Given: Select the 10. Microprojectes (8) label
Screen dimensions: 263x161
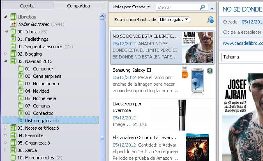Looking at the screenshot, I should pyautogui.click(x=40, y=158).
